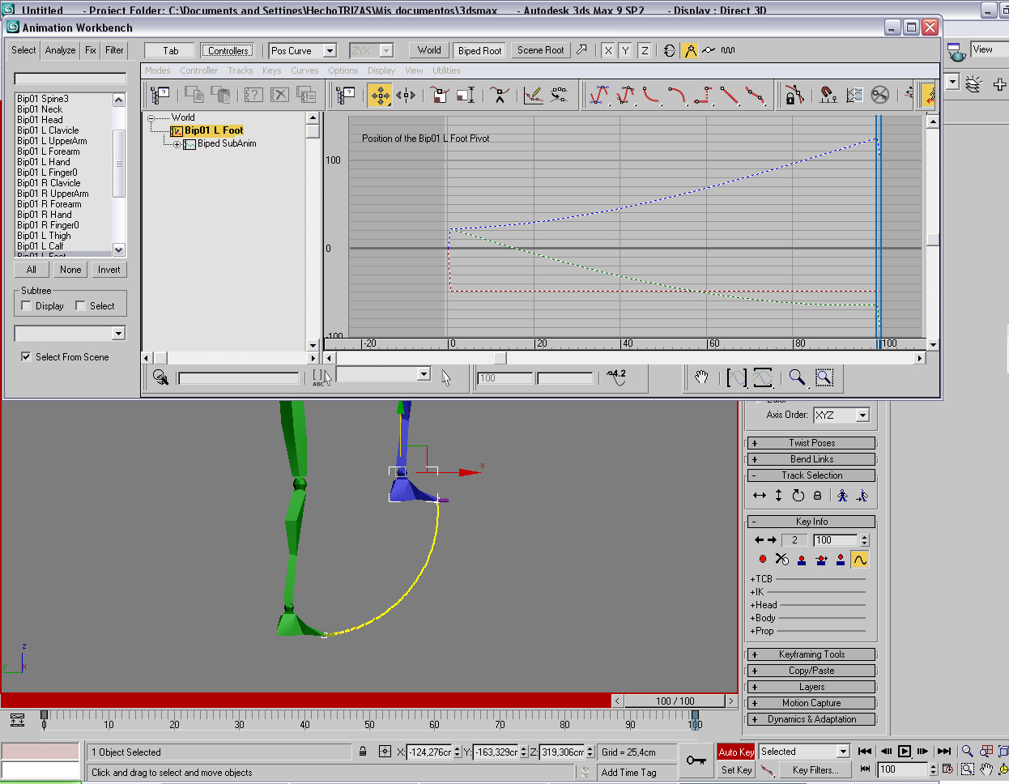Select the Move Keys tool
1009x784 pixels.
pyautogui.click(x=380, y=96)
